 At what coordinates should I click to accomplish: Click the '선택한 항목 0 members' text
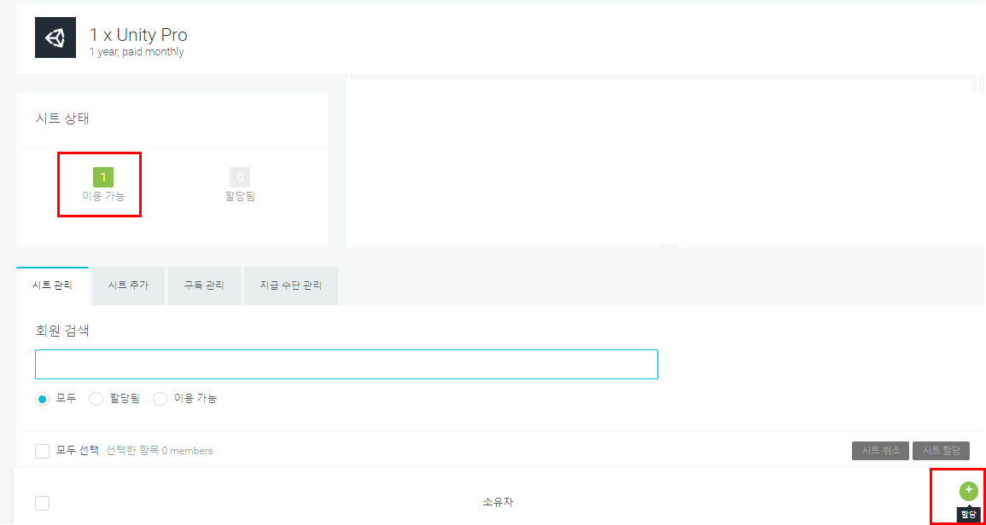coord(159,451)
